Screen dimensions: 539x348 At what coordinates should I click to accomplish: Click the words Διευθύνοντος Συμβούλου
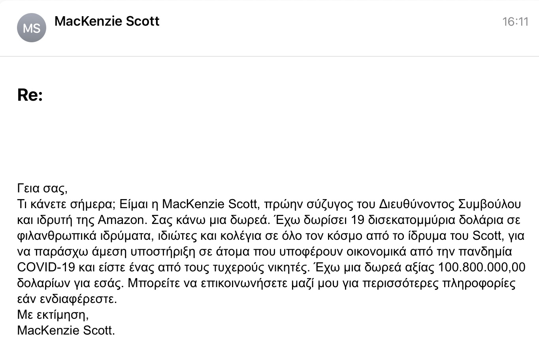pyautogui.click(x=450, y=204)
